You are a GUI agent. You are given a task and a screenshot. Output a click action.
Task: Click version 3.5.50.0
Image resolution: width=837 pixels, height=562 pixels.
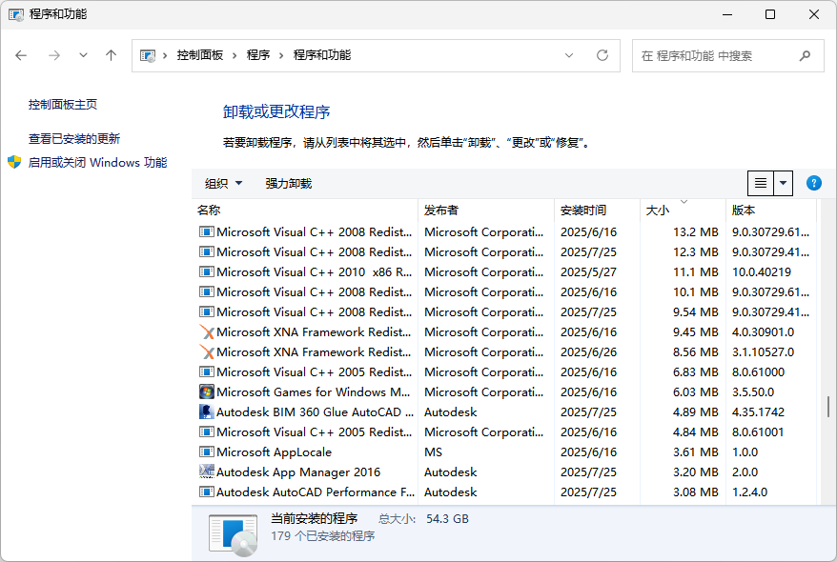coord(753,391)
